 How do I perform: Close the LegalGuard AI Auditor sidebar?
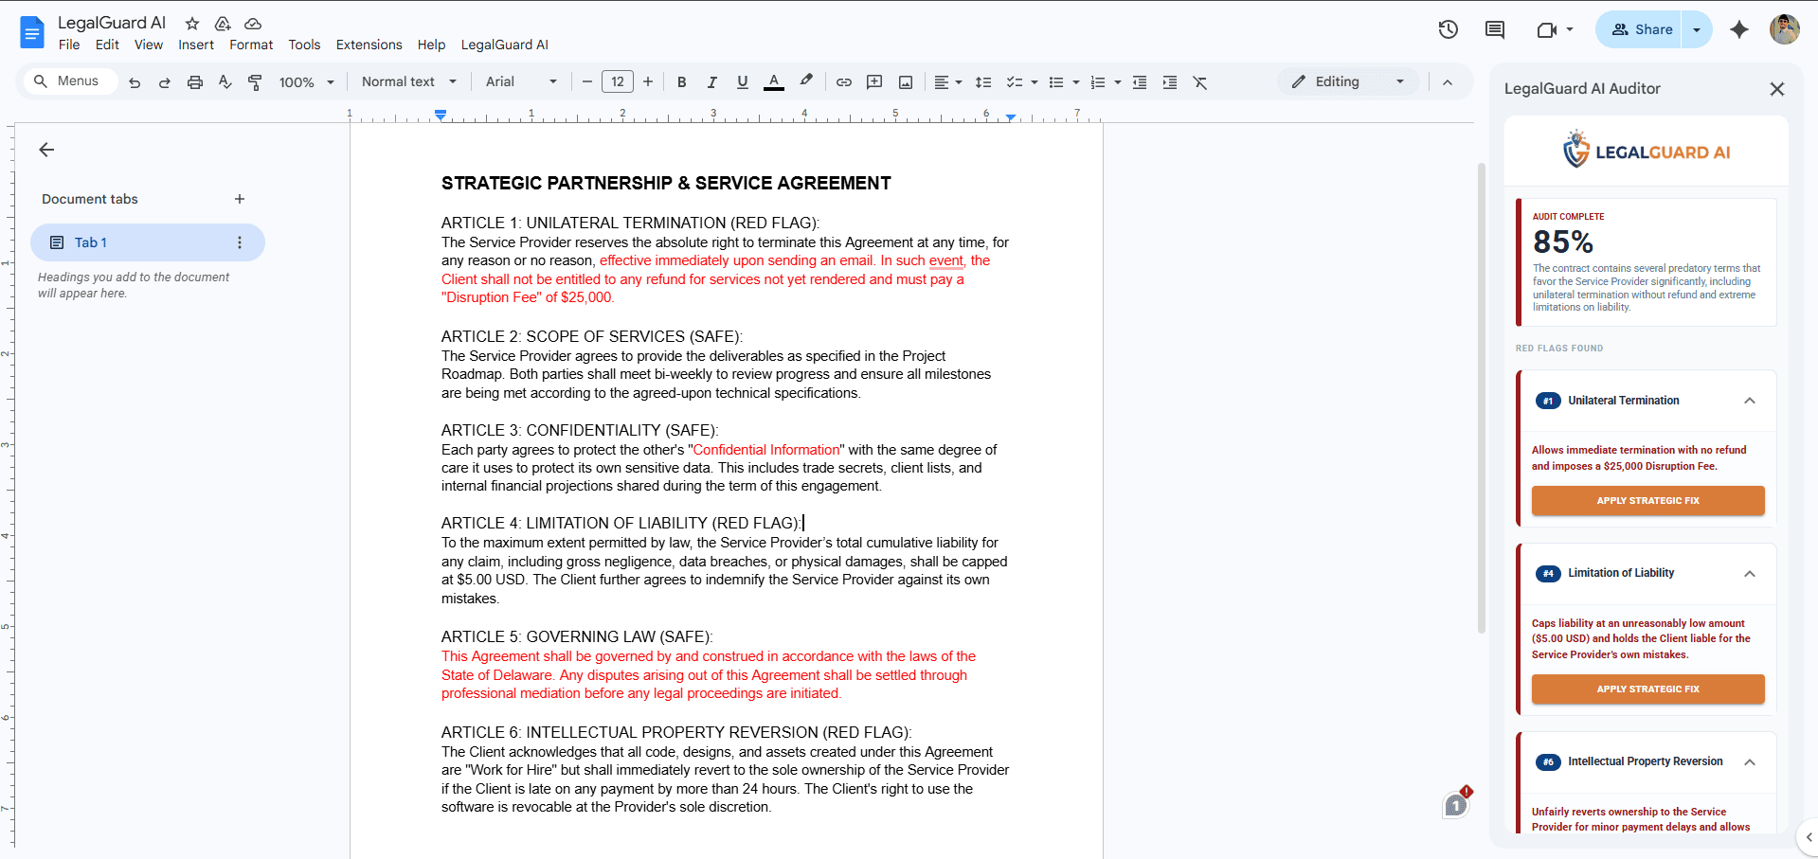(1777, 89)
